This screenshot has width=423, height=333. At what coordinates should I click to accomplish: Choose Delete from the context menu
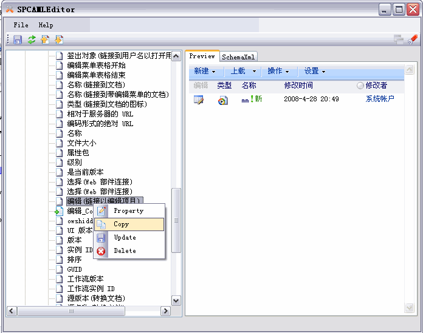point(129,251)
